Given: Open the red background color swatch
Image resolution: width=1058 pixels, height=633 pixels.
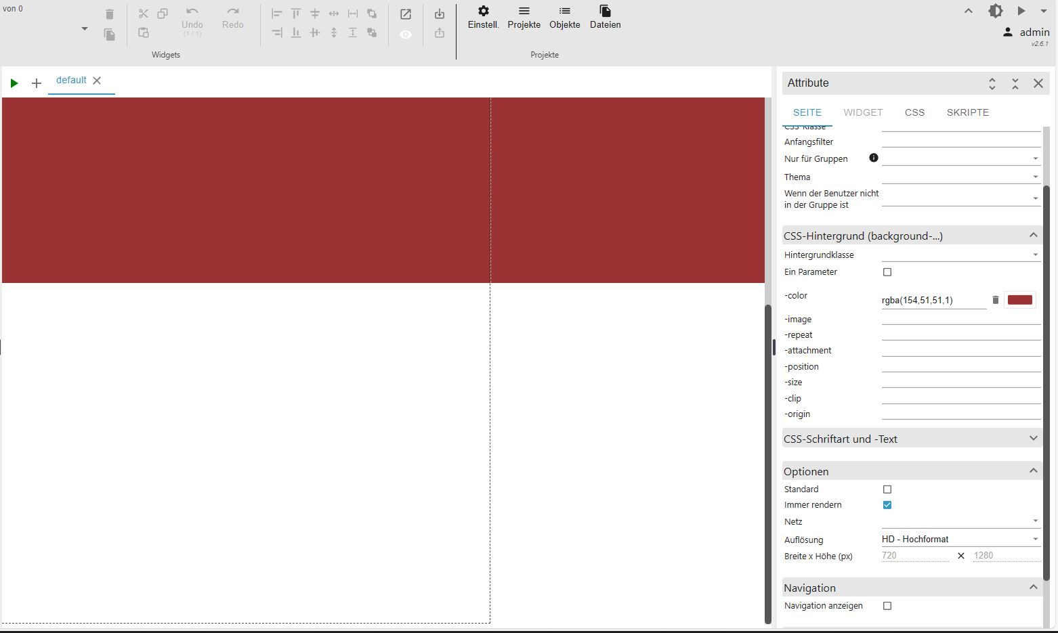Looking at the screenshot, I should 1019,300.
